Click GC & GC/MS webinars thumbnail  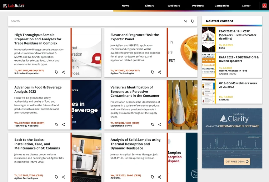(x=208, y=91)
